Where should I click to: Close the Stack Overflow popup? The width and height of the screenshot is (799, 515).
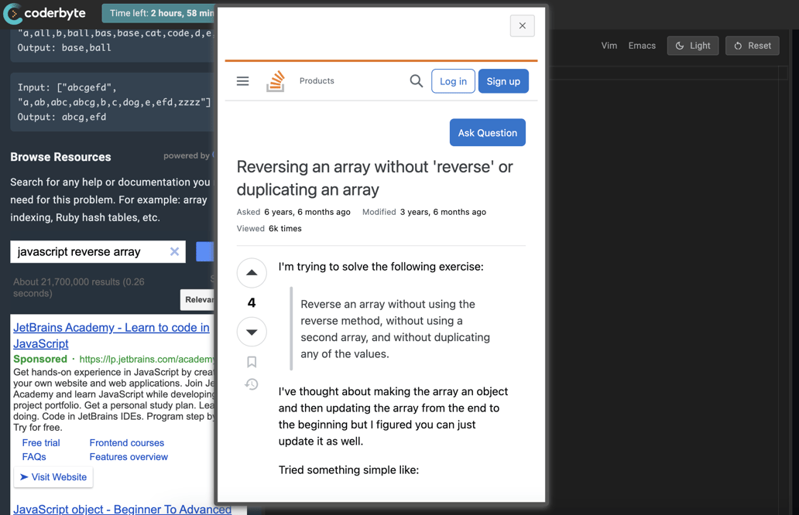[x=522, y=26]
